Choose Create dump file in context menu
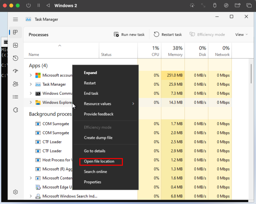The width and height of the screenshot is (256, 204). [105, 138]
